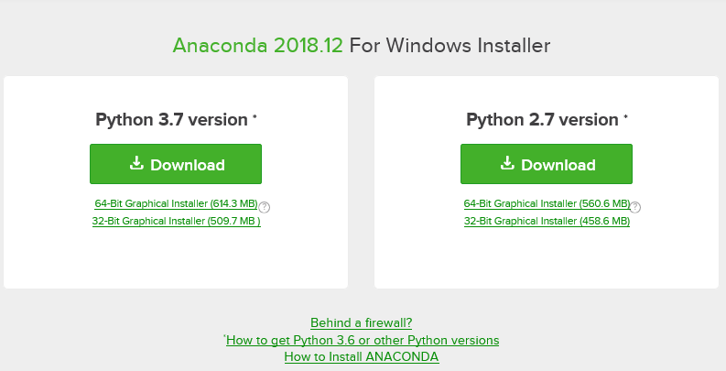Image resolution: width=726 pixels, height=371 pixels.
Task: Open help icon beside 614.3 MB installer
Action: (264, 207)
